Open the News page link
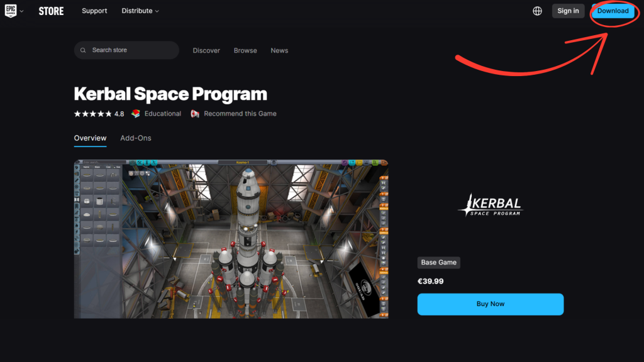Image resolution: width=644 pixels, height=362 pixels. (x=279, y=50)
